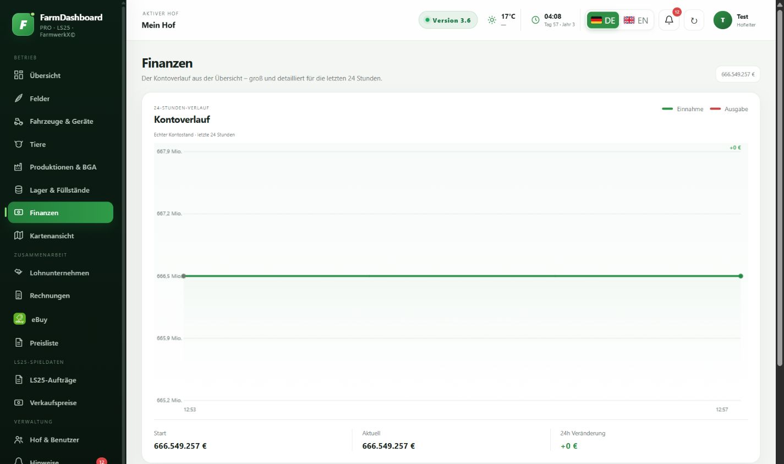Click the Felder leaf icon
Image resolution: width=784 pixels, height=464 pixels.
pyautogui.click(x=19, y=99)
